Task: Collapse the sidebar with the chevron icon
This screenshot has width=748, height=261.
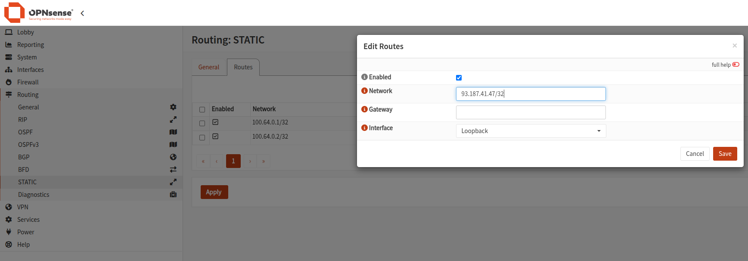Action: [82, 13]
